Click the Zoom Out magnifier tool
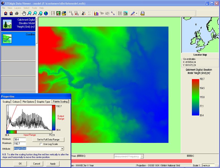This screenshot has width=220, height=168. pos(35,13)
